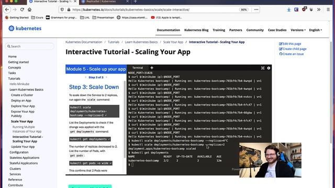Screen dimensions: 335x188
Task: Run the kubectl get pods -o wide block
Action: (x=91, y=163)
